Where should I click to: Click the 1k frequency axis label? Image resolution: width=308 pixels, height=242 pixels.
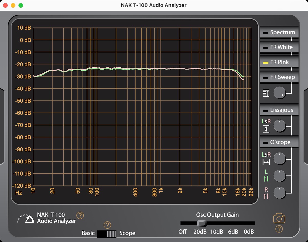point(161,191)
